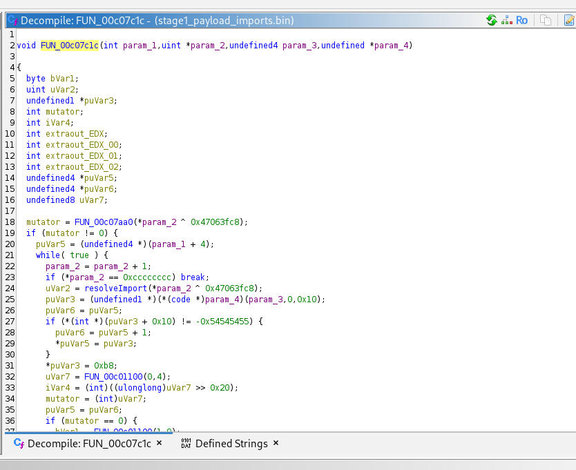Click the param_3 parameter in the function signature
Viewport: 576px width, 470px height.
coord(300,45)
